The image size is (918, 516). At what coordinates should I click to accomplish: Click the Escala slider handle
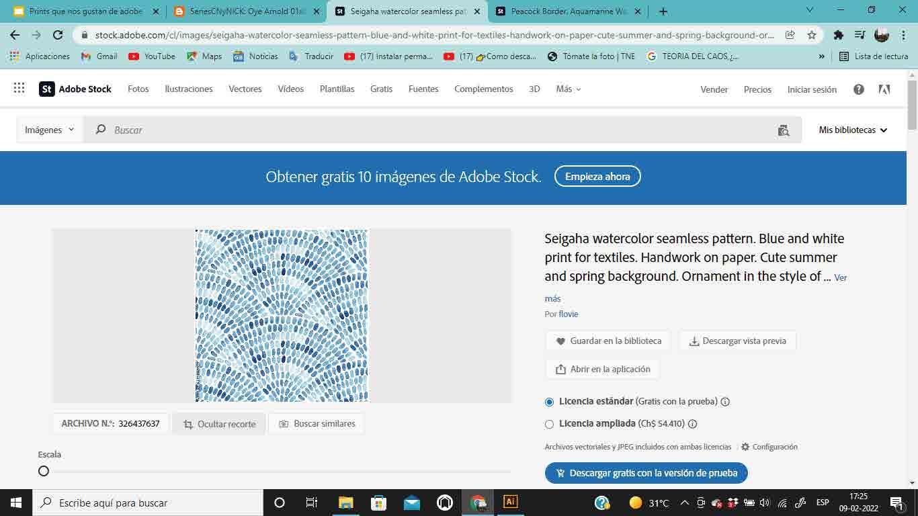pyautogui.click(x=44, y=471)
